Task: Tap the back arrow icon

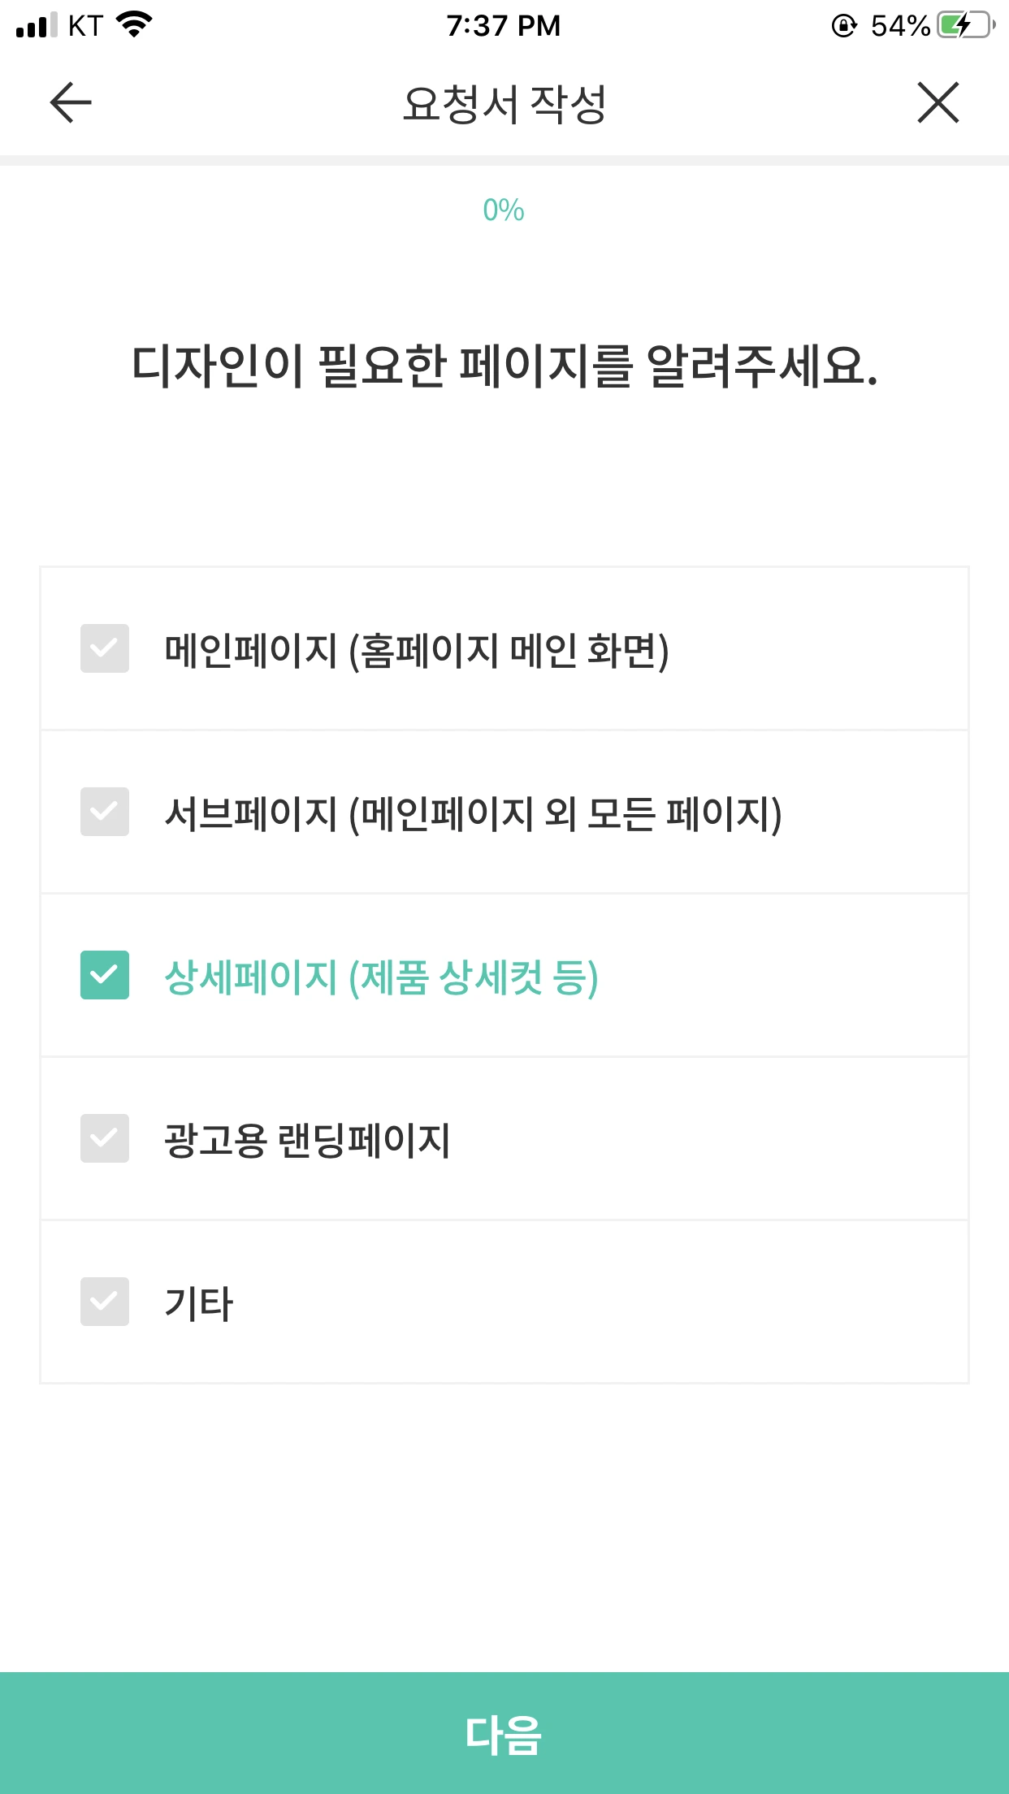Action: (71, 102)
